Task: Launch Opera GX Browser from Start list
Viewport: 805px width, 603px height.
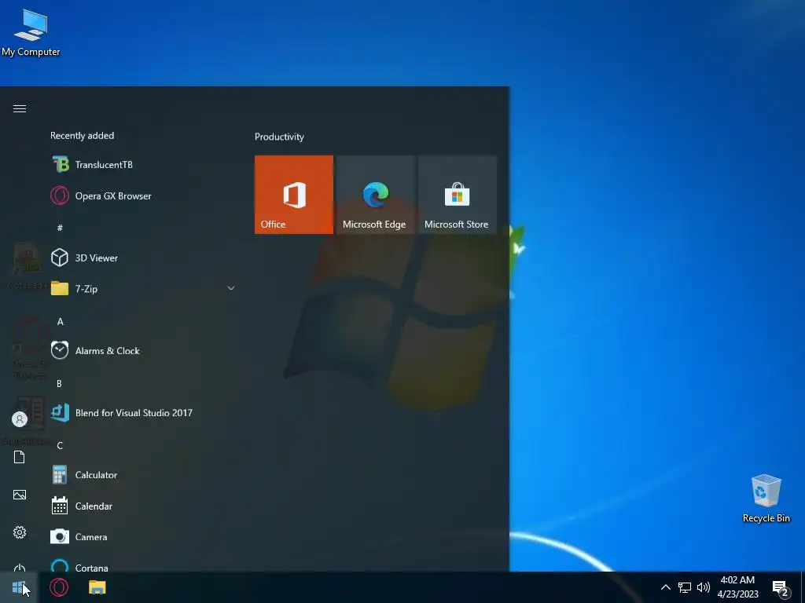Action: (142, 196)
